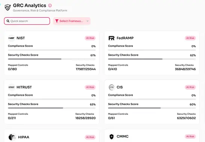Click FedRAMP Security Checks Score progress bar
Screen dimensions: 205x142
(152, 59)
